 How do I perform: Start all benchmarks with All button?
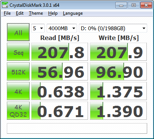click(18, 32)
